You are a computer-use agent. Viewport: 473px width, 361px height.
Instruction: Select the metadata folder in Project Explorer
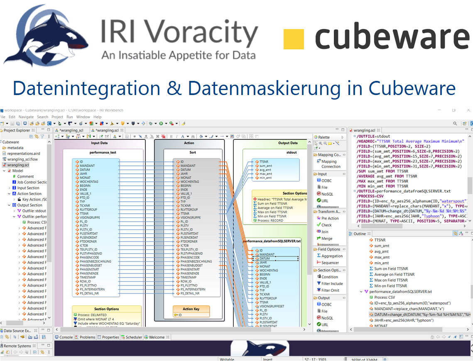[13, 148]
